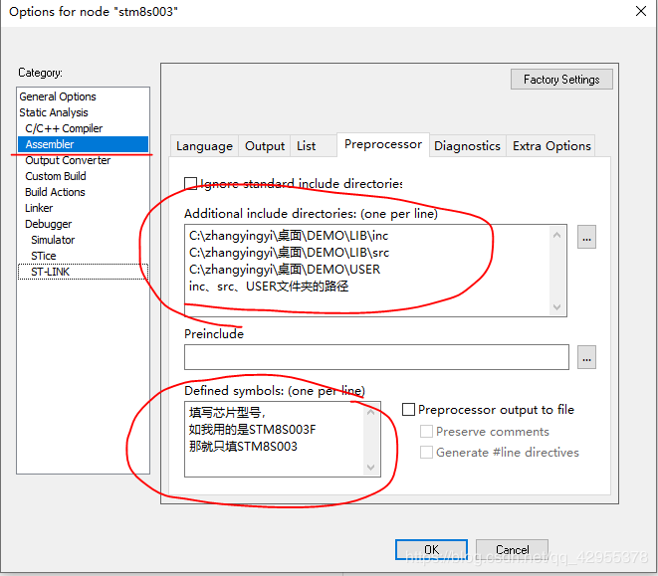This screenshot has height=576, width=658.
Task: Select C/C++ Compiler category
Action: (64, 128)
